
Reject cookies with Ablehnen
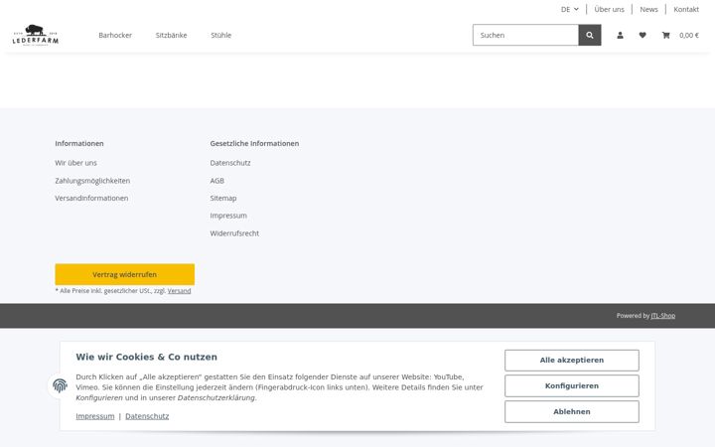(572, 412)
